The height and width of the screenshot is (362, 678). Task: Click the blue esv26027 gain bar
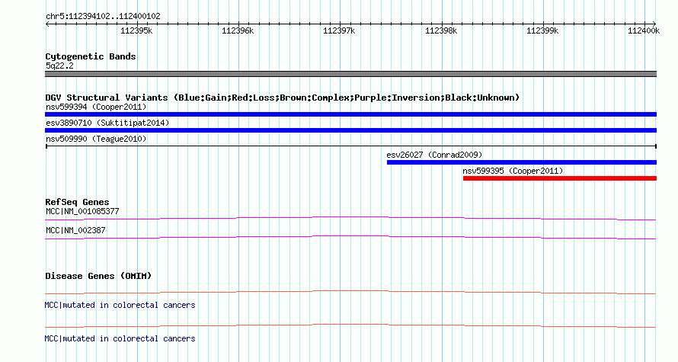click(x=522, y=162)
